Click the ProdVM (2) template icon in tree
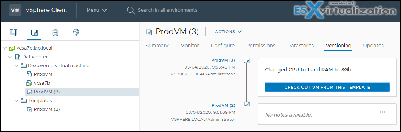 (30, 109)
